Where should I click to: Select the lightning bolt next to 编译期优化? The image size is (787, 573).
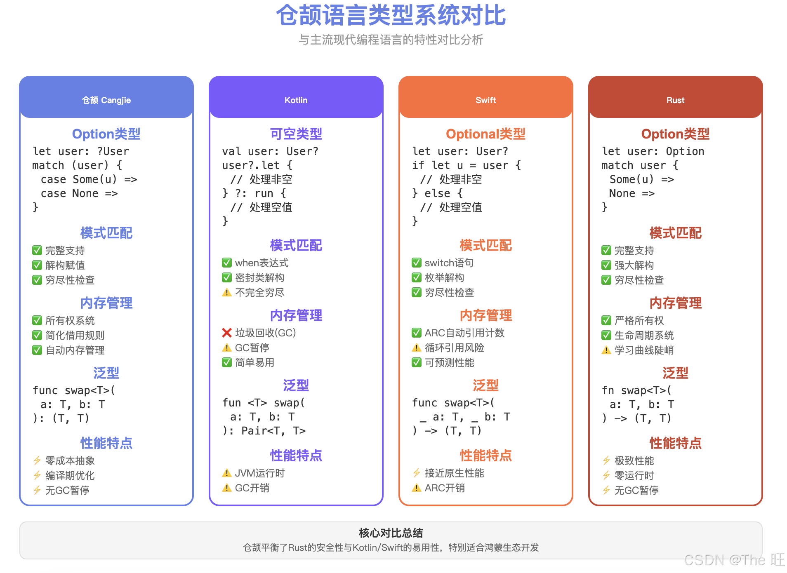click(x=37, y=475)
